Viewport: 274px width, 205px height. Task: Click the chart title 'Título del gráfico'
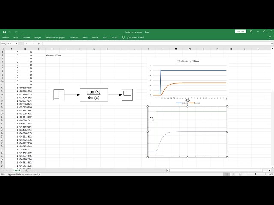click(x=188, y=61)
